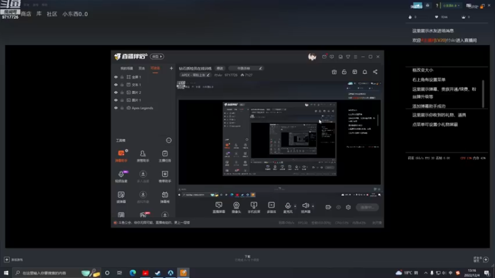The image size is (495, 278).
Task: Click the 连接中 start streaming button
Action: pos(367,207)
